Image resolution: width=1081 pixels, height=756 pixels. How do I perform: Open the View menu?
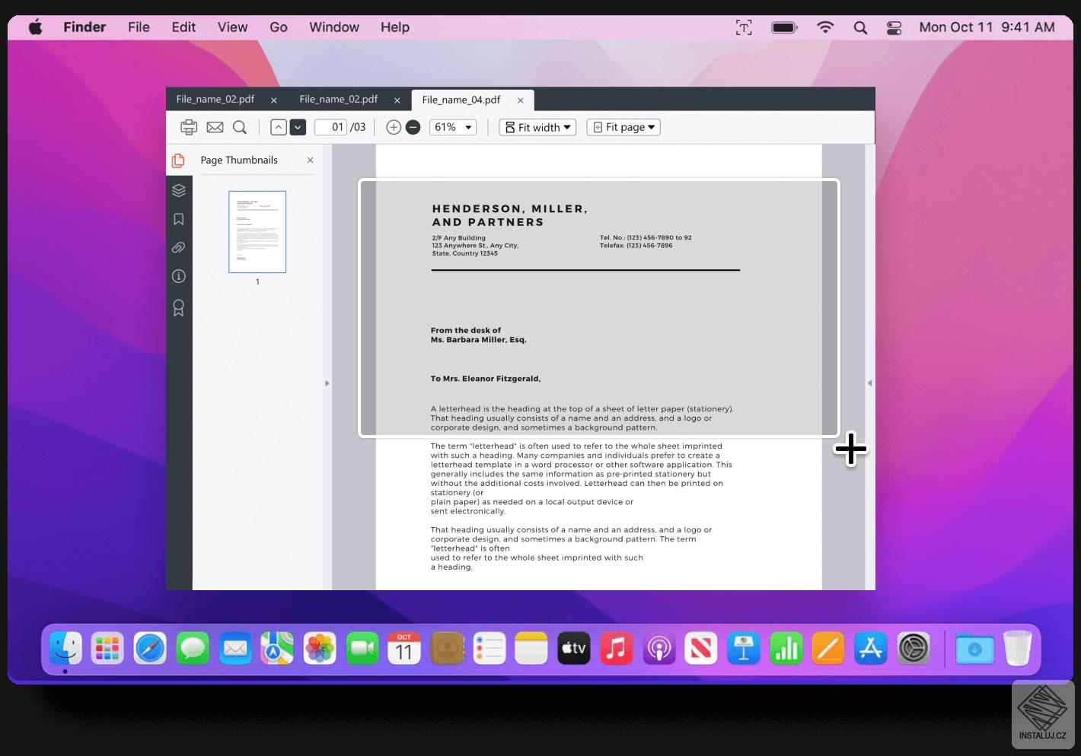pyautogui.click(x=232, y=27)
